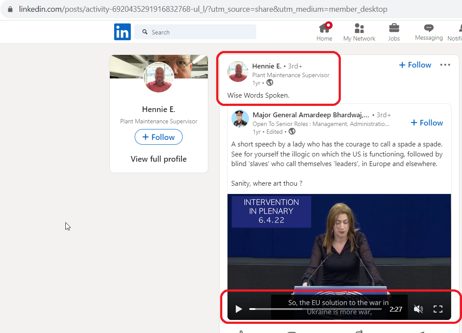Open Major General Amardeep Bhardwaj's name link
Image resolution: width=462 pixels, height=333 pixels.
(x=311, y=115)
